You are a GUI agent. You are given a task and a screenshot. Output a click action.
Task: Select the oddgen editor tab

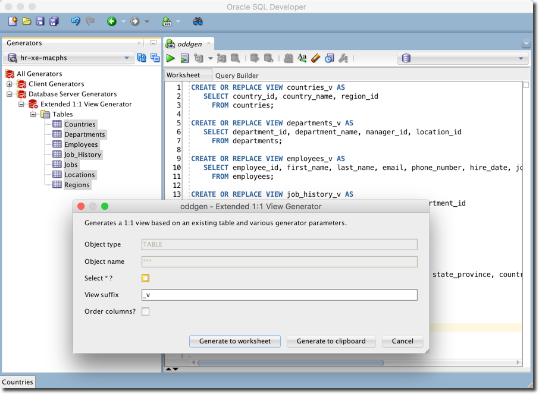189,44
